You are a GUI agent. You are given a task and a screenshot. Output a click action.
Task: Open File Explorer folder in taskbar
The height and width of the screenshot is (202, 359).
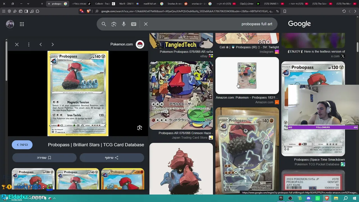336,198
